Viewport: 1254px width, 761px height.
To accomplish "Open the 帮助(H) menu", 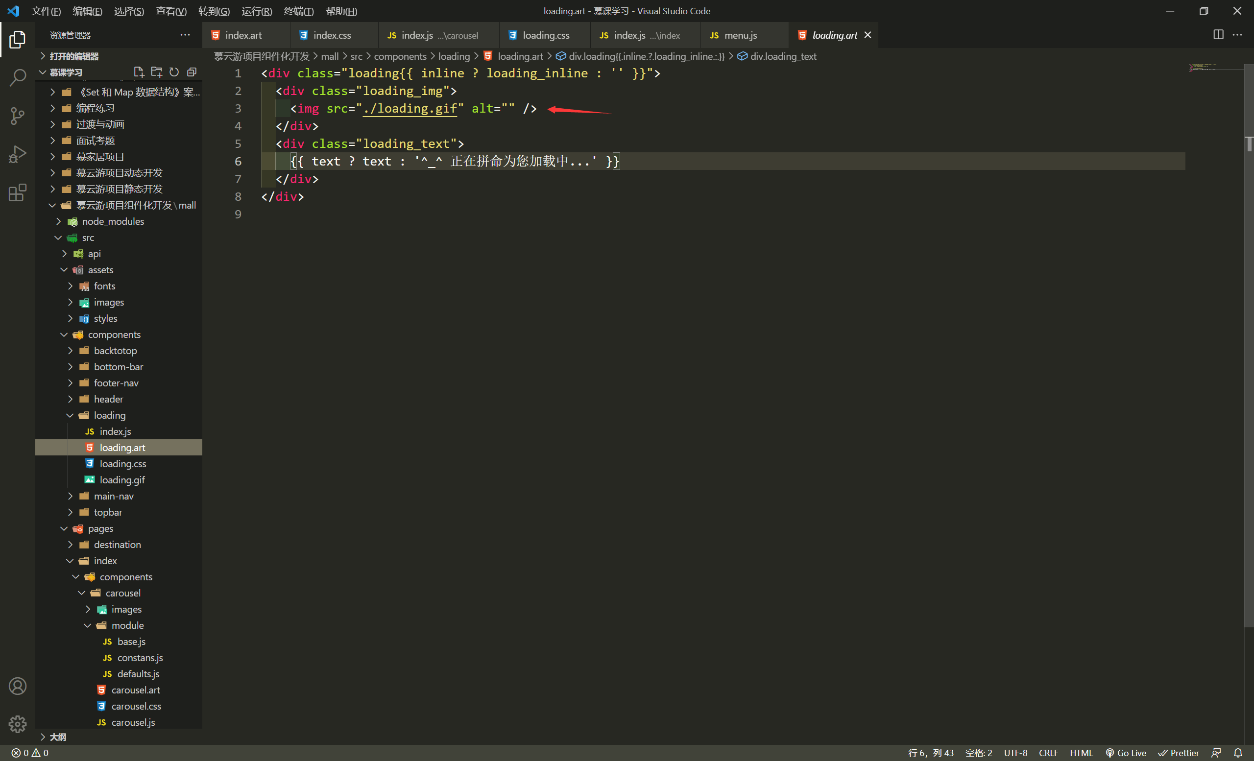I will pyautogui.click(x=341, y=11).
